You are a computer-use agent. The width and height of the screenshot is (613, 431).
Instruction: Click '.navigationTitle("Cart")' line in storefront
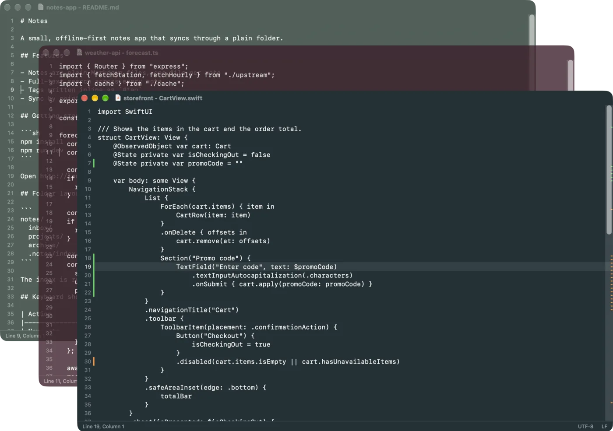[192, 310]
